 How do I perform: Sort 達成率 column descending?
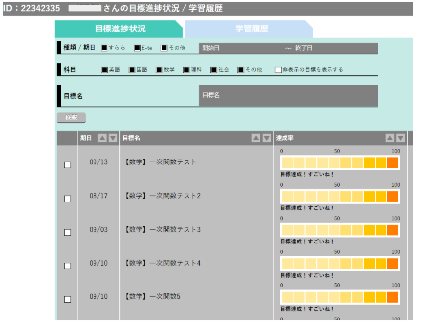400,138
